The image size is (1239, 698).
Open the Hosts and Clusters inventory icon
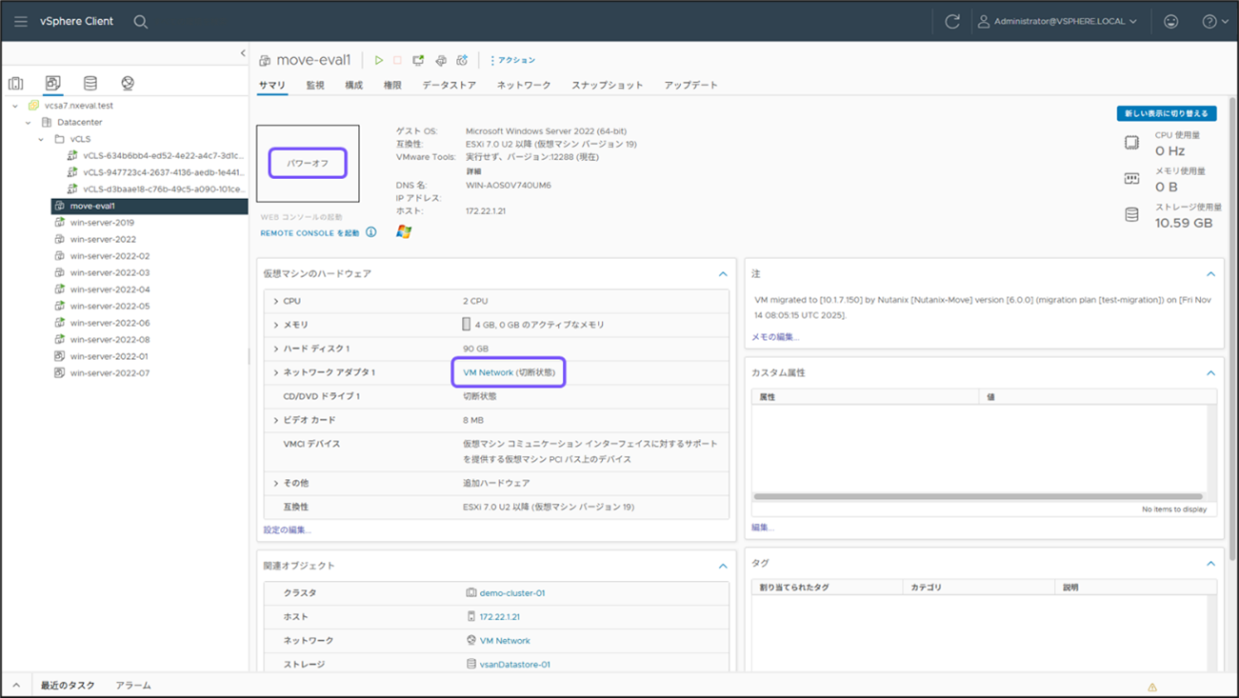(16, 84)
